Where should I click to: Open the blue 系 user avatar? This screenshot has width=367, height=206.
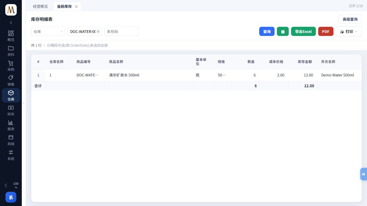pyautogui.click(x=11, y=197)
